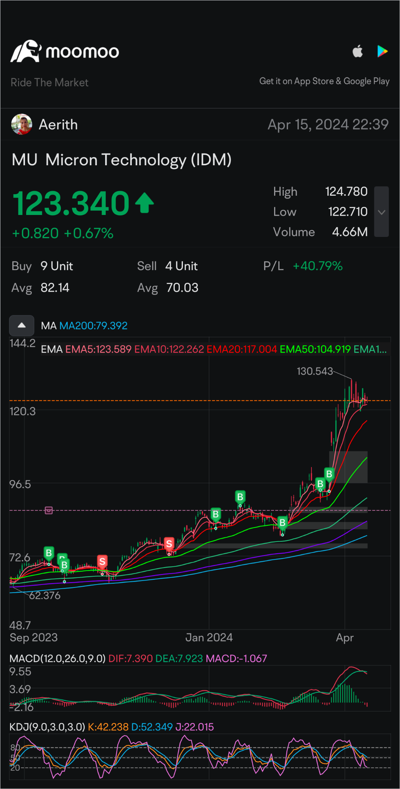Click the 'MA200:79.392' label
The width and height of the screenshot is (400, 789).
(93, 326)
